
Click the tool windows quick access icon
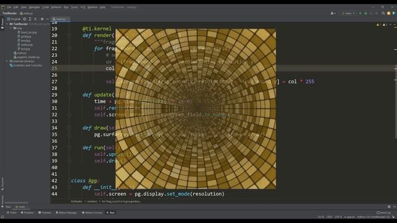(2, 217)
